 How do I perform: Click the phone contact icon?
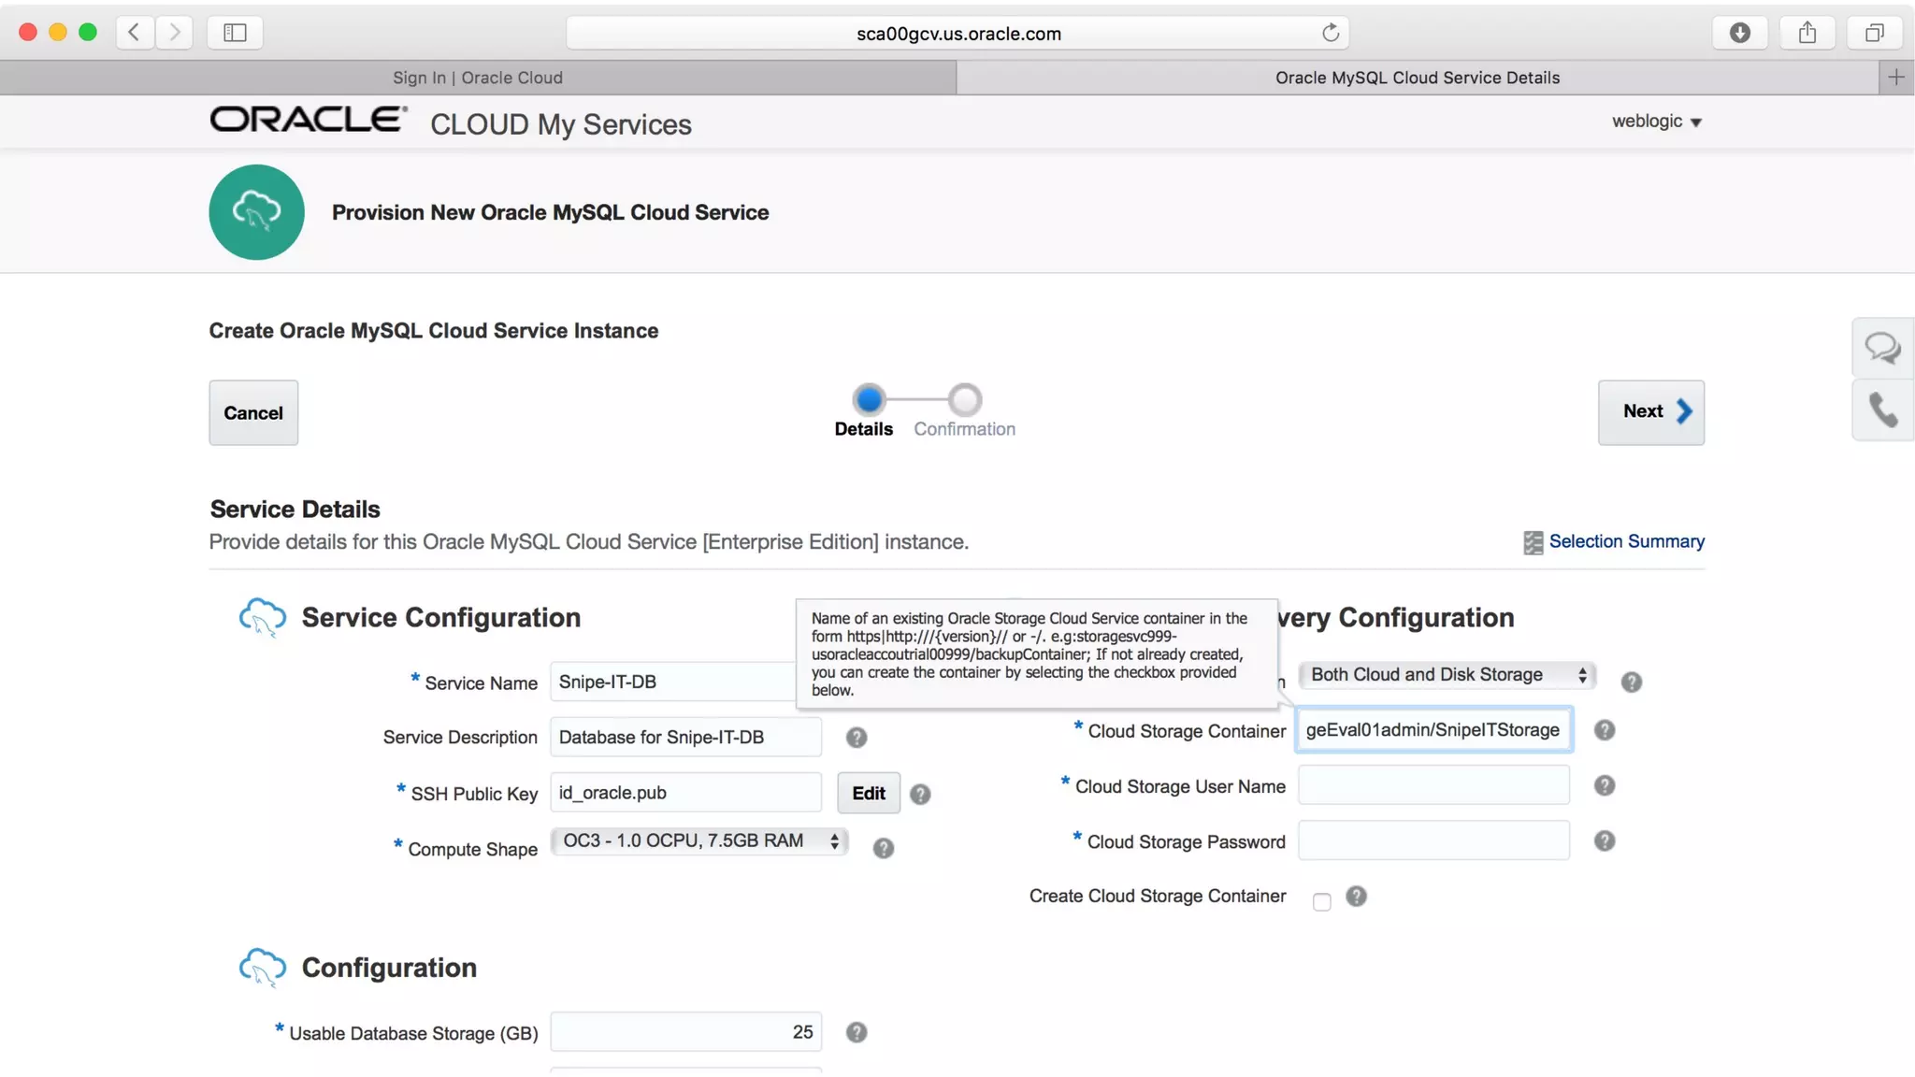pos(1881,409)
